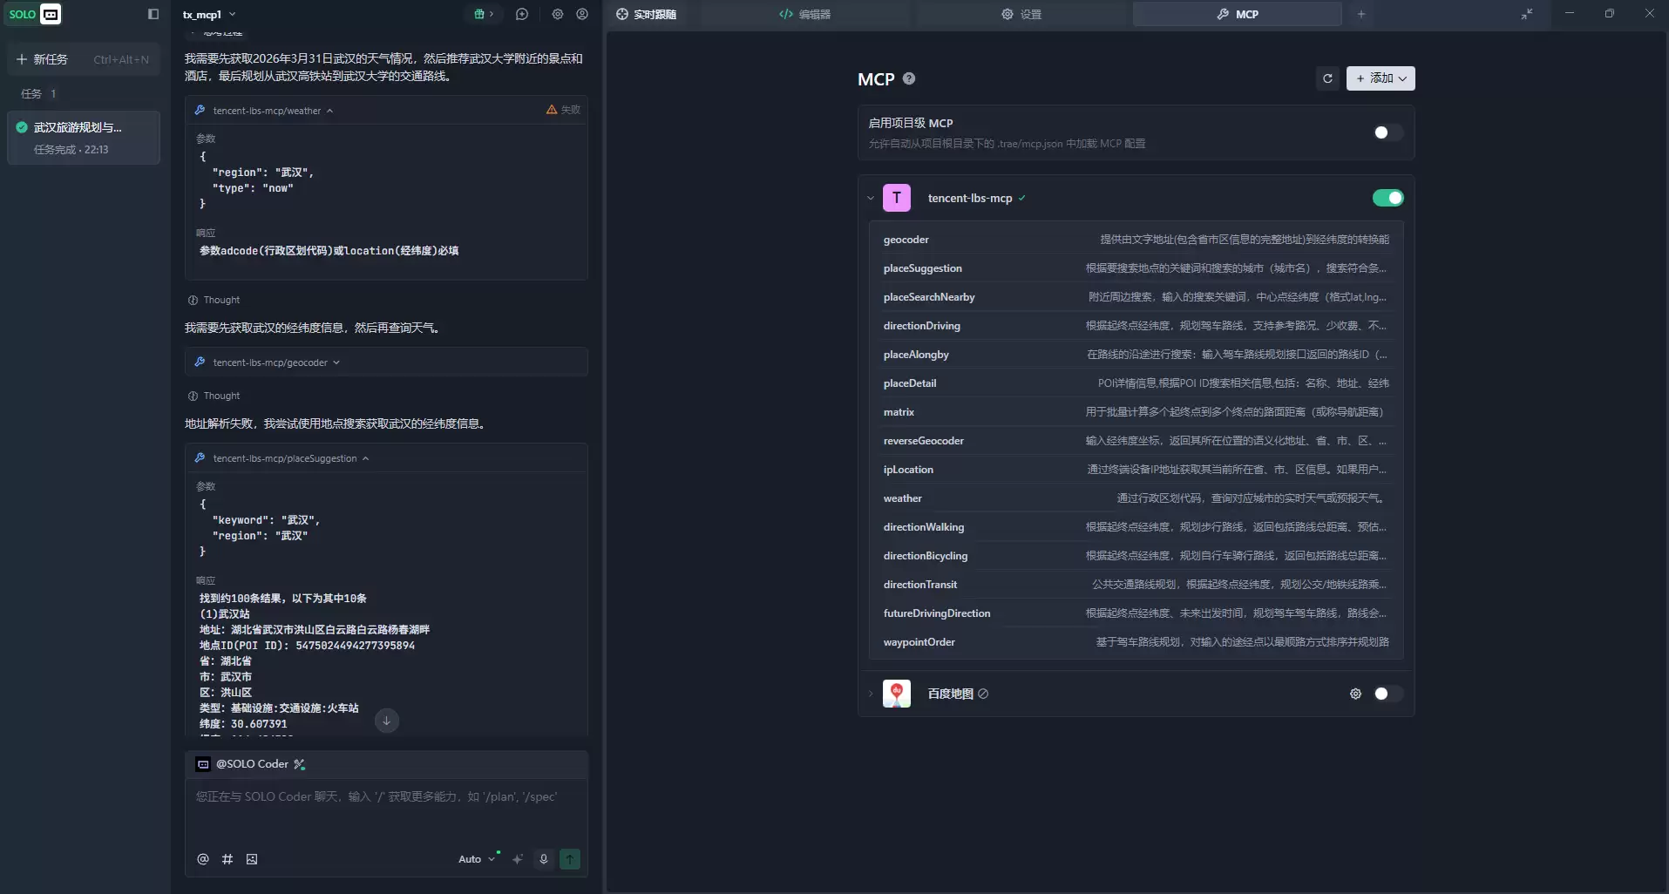Open the 添加 dropdown menu

(1381, 78)
